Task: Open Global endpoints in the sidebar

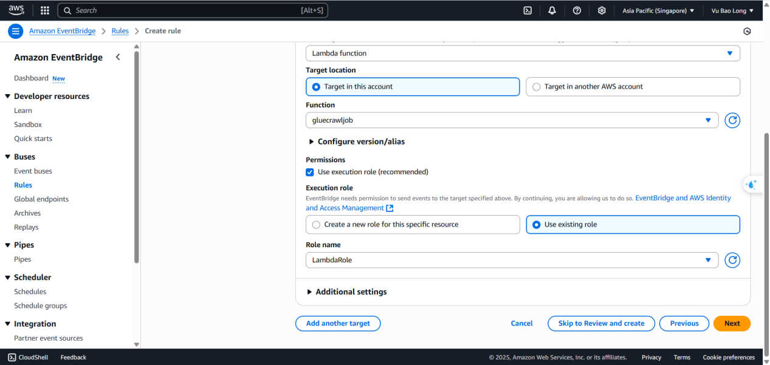Action: point(41,199)
